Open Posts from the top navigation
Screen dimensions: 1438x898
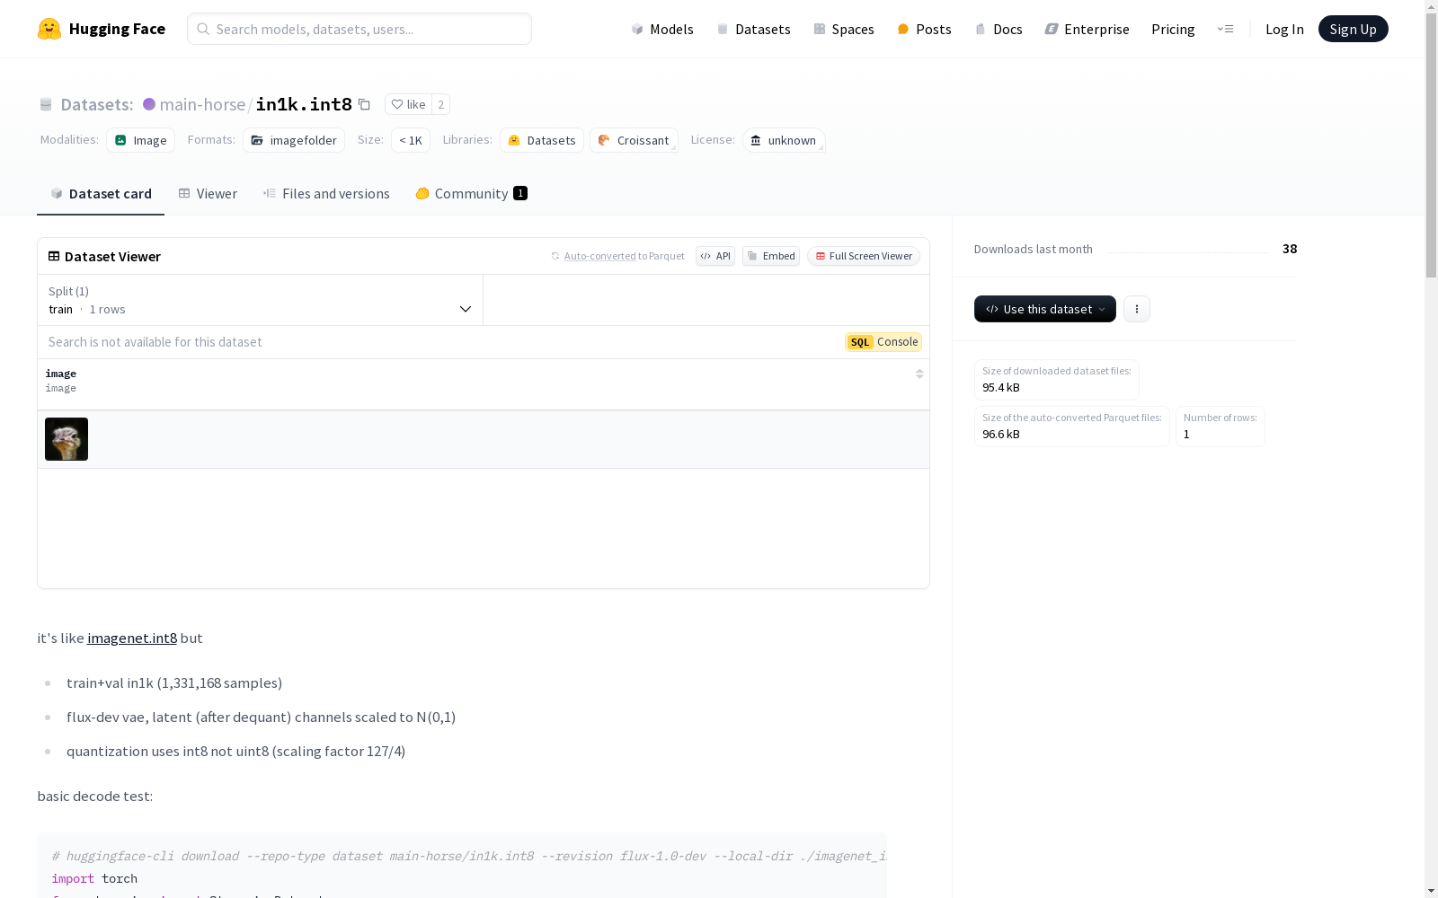point(924,29)
